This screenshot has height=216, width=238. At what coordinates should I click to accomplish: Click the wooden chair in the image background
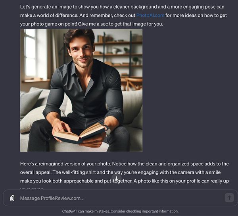click(131, 84)
